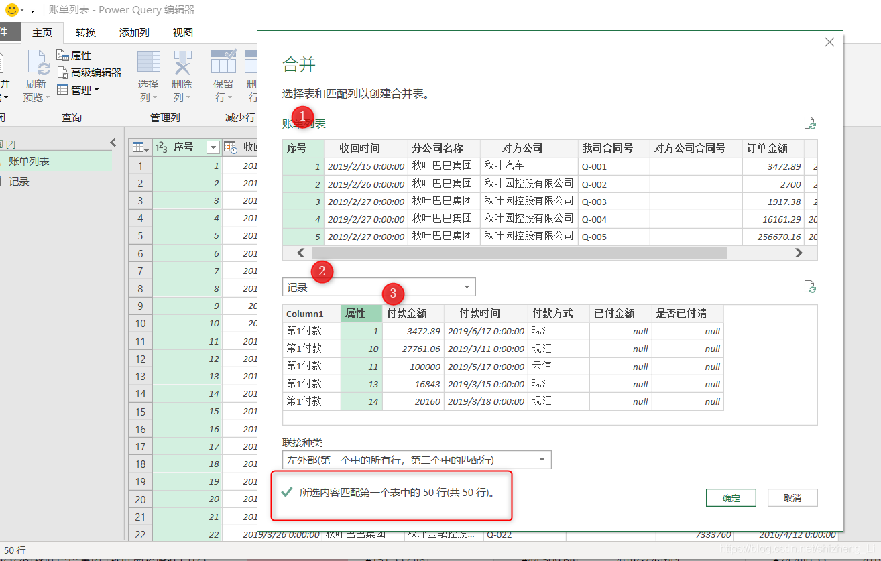This screenshot has height=561, width=881.
Task: Select the Column1 header in second preview
Action: 312,313
